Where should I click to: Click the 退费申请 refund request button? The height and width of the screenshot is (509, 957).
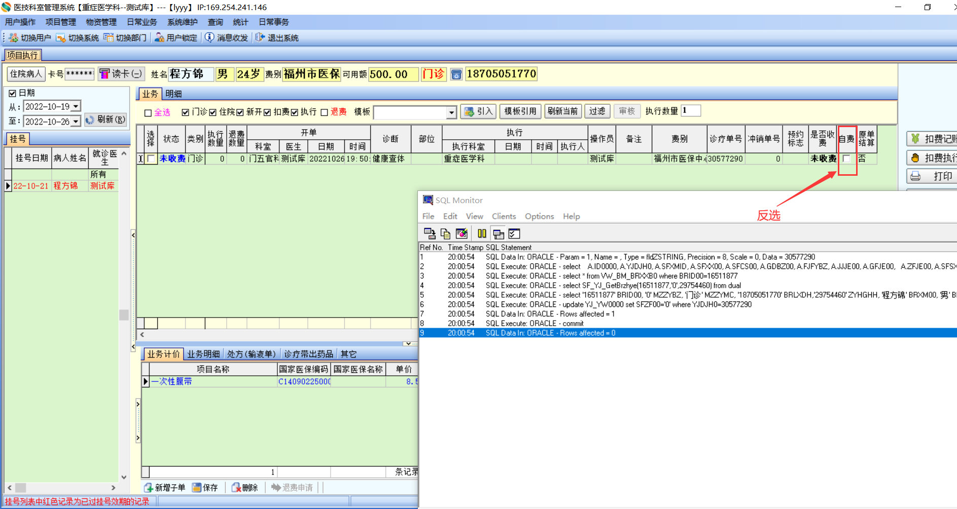[x=292, y=487]
